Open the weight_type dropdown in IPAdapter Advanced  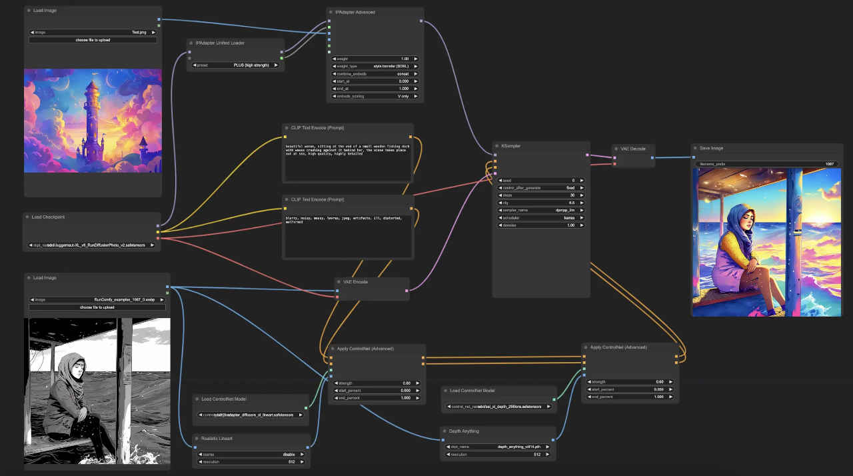[x=375, y=66]
